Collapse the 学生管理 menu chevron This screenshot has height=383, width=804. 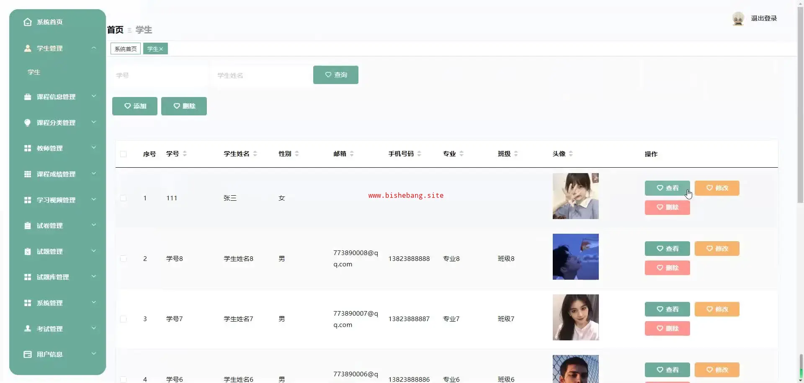[x=94, y=48]
